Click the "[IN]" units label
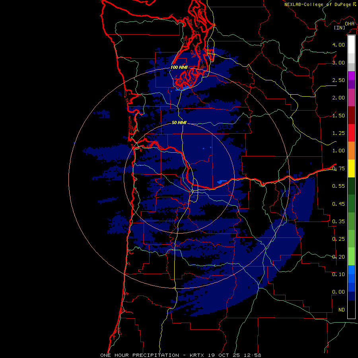358x358 pixels. pyautogui.click(x=340, y=27)
